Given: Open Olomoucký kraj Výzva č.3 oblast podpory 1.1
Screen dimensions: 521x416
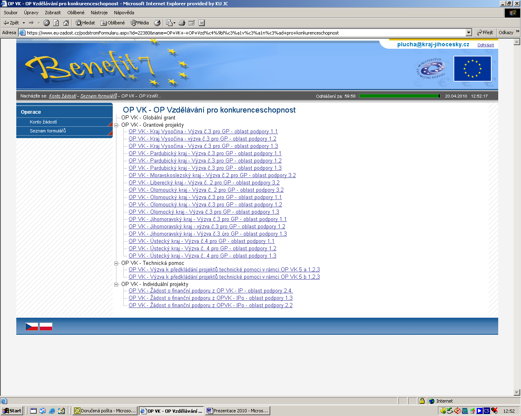Looking at the screenshot, I should 205,197.
